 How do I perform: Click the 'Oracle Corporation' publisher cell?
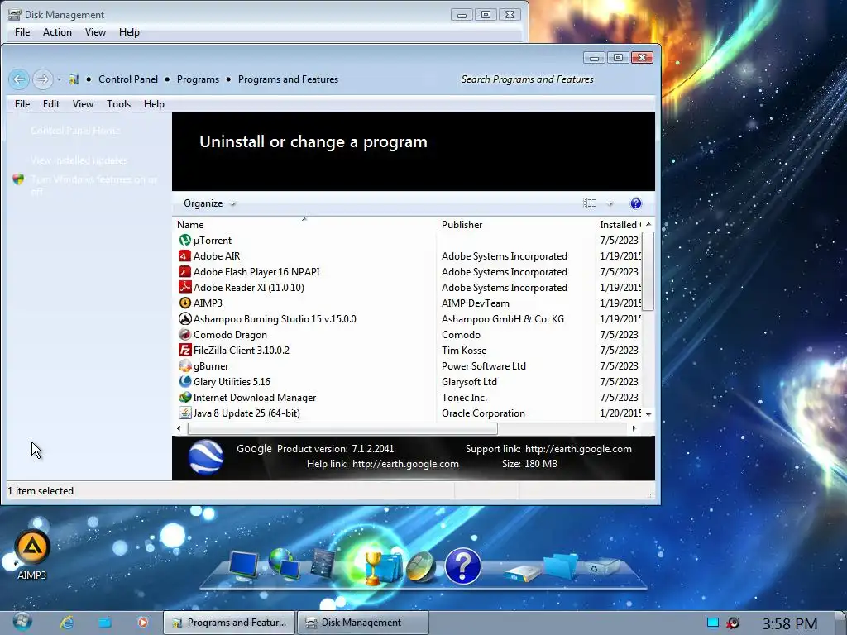[483, 413]
